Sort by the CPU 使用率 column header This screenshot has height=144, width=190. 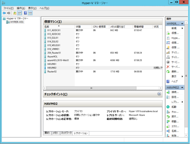tap(101, 27)
